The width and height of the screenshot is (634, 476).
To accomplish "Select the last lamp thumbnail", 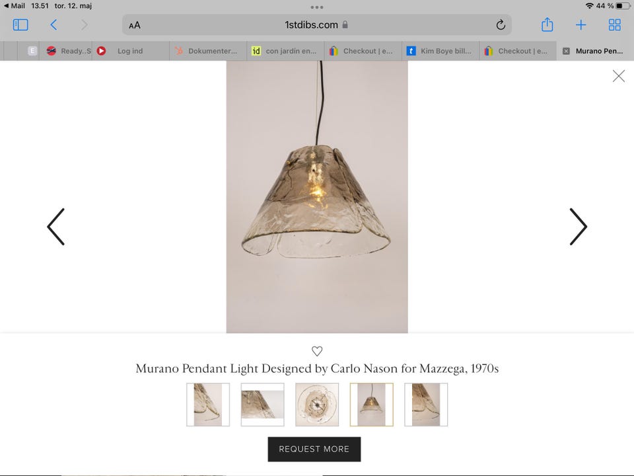I will [426, 405].
